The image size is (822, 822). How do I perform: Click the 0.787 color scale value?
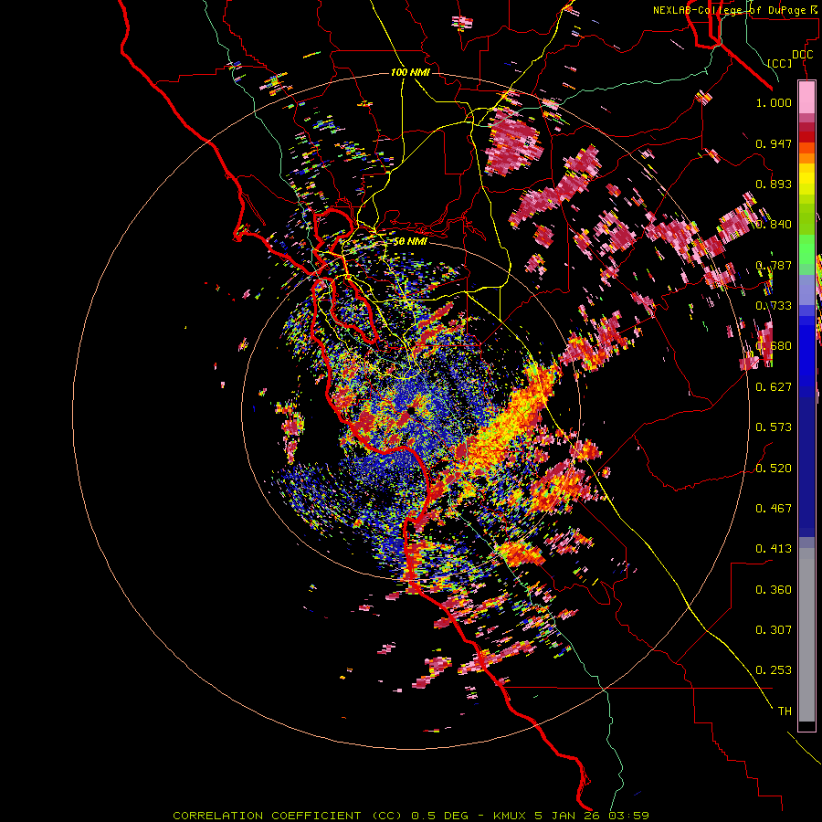(774, 265)
